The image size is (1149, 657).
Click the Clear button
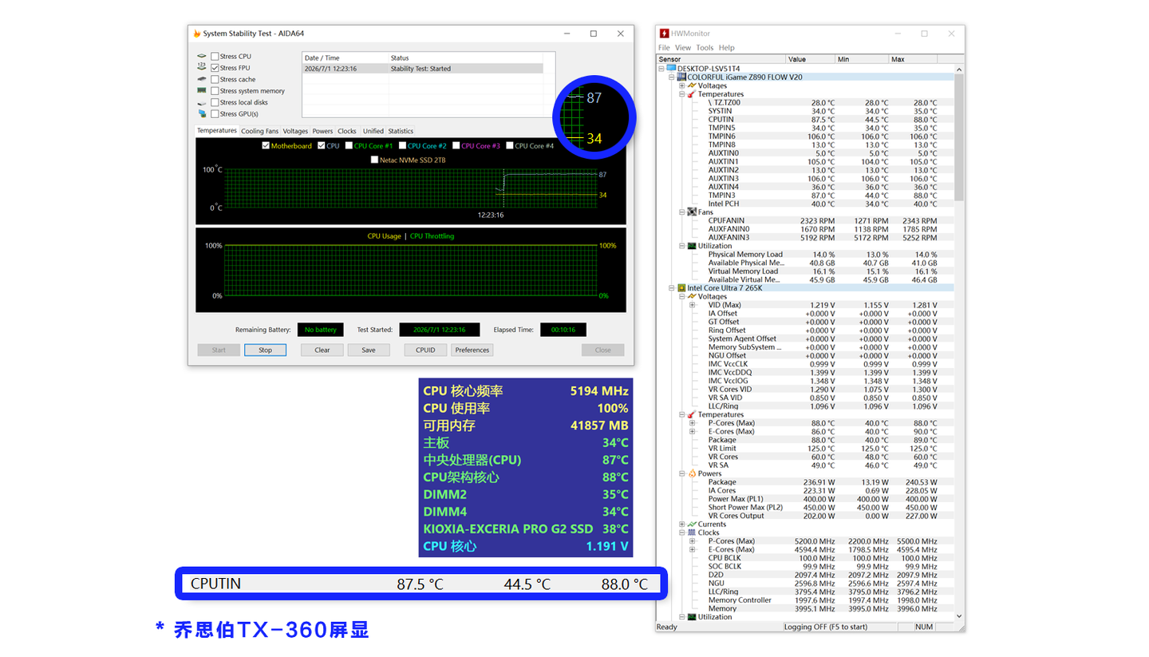pos(322,350)
